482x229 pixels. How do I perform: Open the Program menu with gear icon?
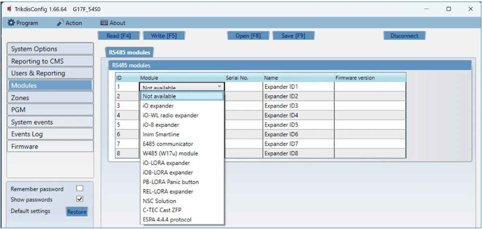tap(23, 23)
